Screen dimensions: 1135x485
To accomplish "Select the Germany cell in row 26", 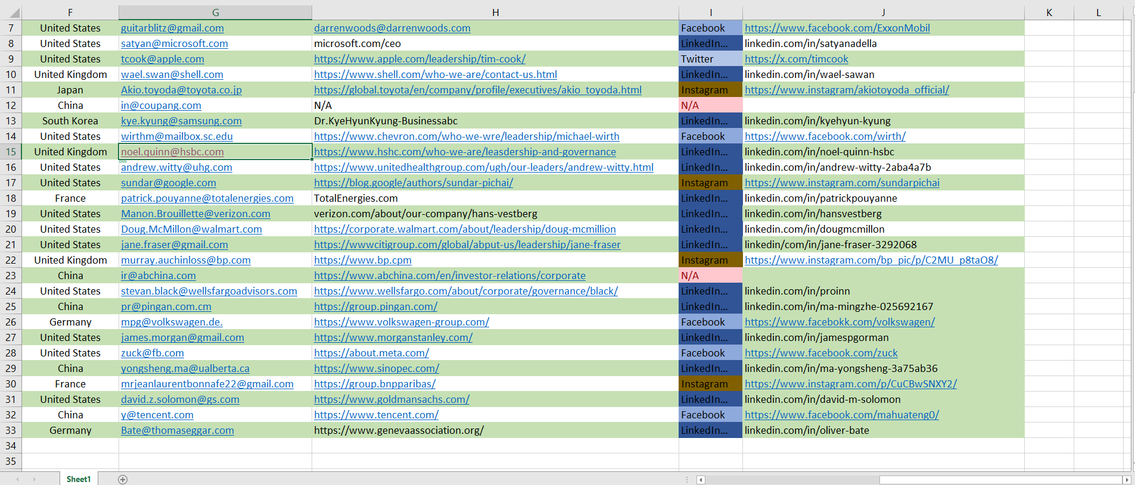I will pos(70,322).
